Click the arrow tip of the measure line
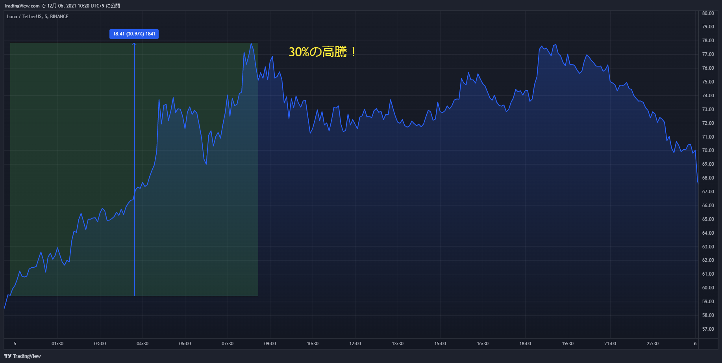This screenshot has height=363, width=722. click(134, 44)
